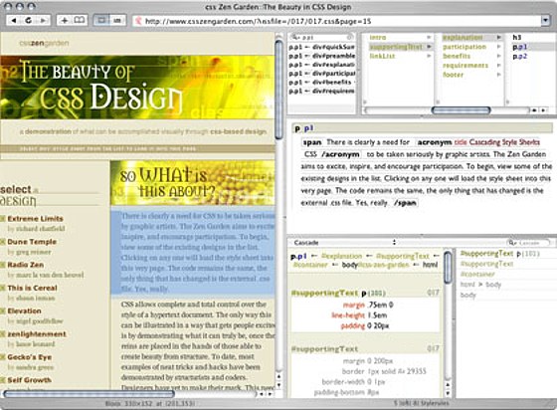The image size is (557, 410).
Task: Select the p.p1 div#benefits result row
Action: pos(321,83)
